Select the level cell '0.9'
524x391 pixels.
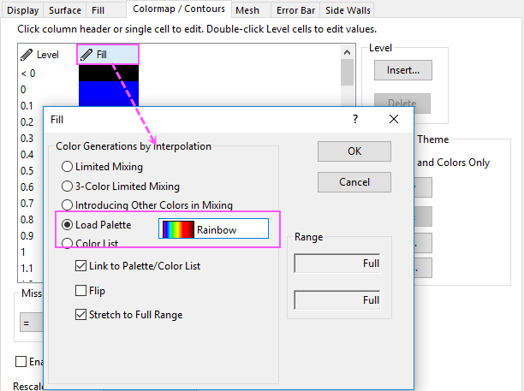coord(27,236)
